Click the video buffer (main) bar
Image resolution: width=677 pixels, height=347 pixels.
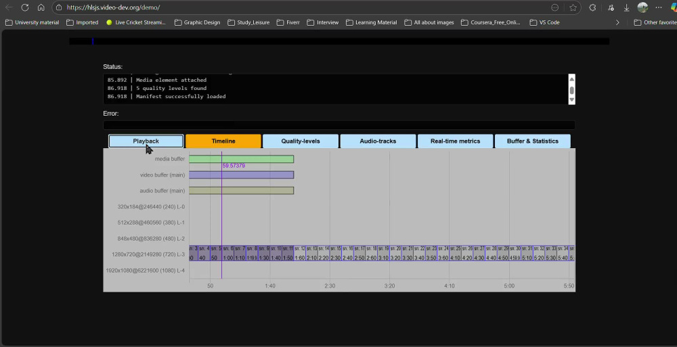pyautogui.click(x=242, y=175)
